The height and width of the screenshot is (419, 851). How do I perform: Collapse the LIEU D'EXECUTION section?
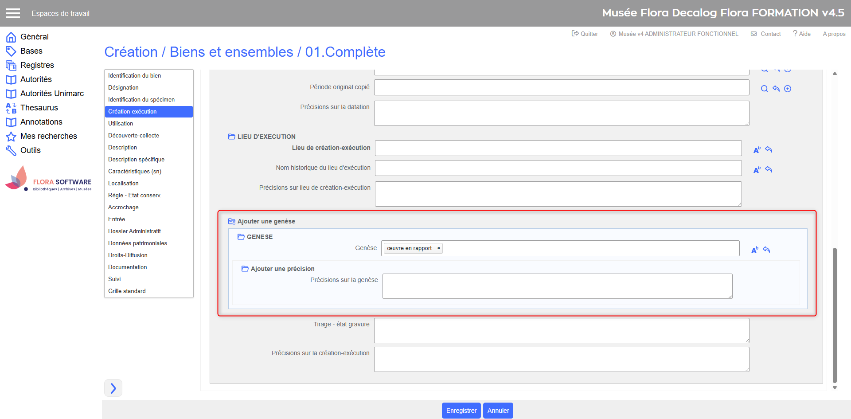coord(232,137)
